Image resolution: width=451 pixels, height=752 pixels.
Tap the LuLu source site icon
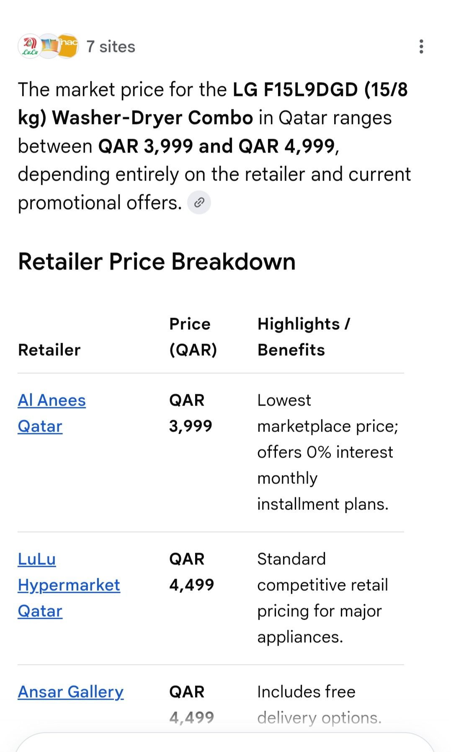pyautogui.click(x=29, y=46)
